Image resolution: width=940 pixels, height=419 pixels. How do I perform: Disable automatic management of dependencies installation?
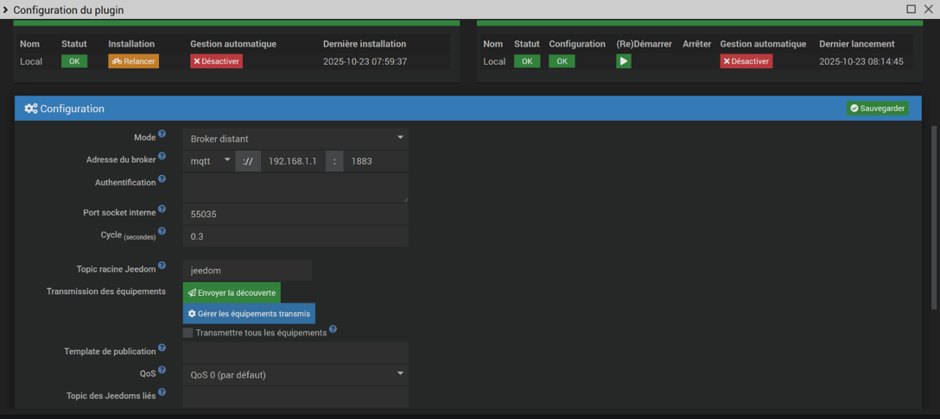[216, 61]
